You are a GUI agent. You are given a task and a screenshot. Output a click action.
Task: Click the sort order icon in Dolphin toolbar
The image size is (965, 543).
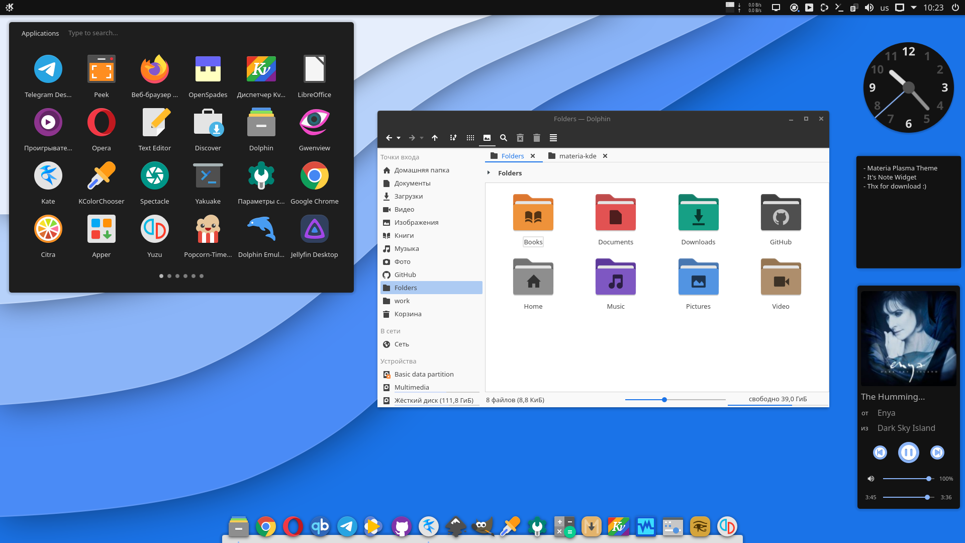tap(453, 138)
